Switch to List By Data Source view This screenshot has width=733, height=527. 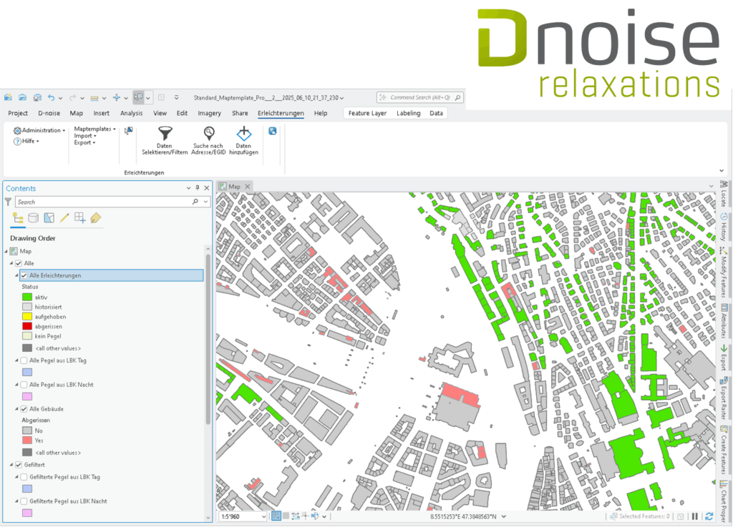coord(33,218)
